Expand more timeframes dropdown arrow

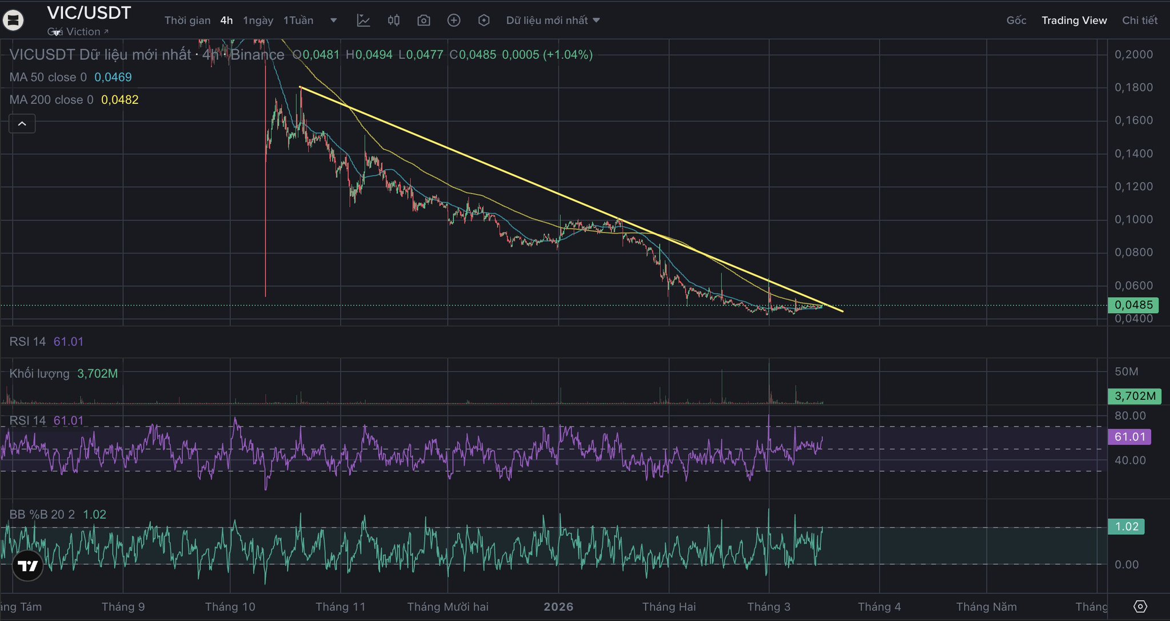tap(333, 21)
